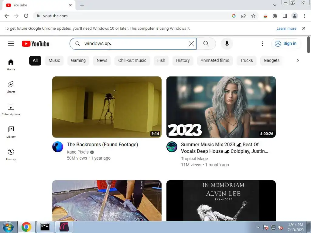Select the Fish filter chip
The width and height of the screenshot is (311, 233).
pyautogui.click(x=161, y=60)
